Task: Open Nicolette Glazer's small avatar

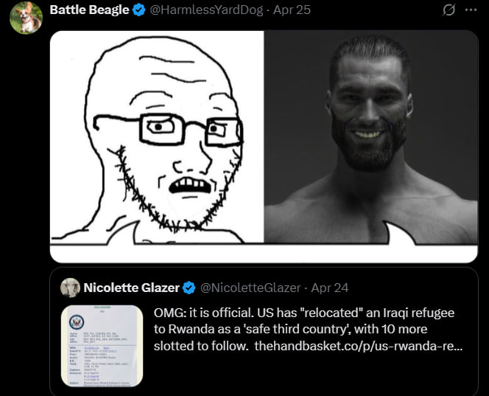Action: [70, 288]
